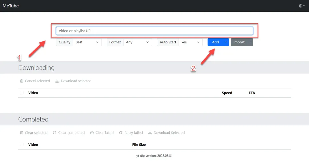
Task: Click the yt-dlp version 2025.03.31 text
Action: click(154, 156)
